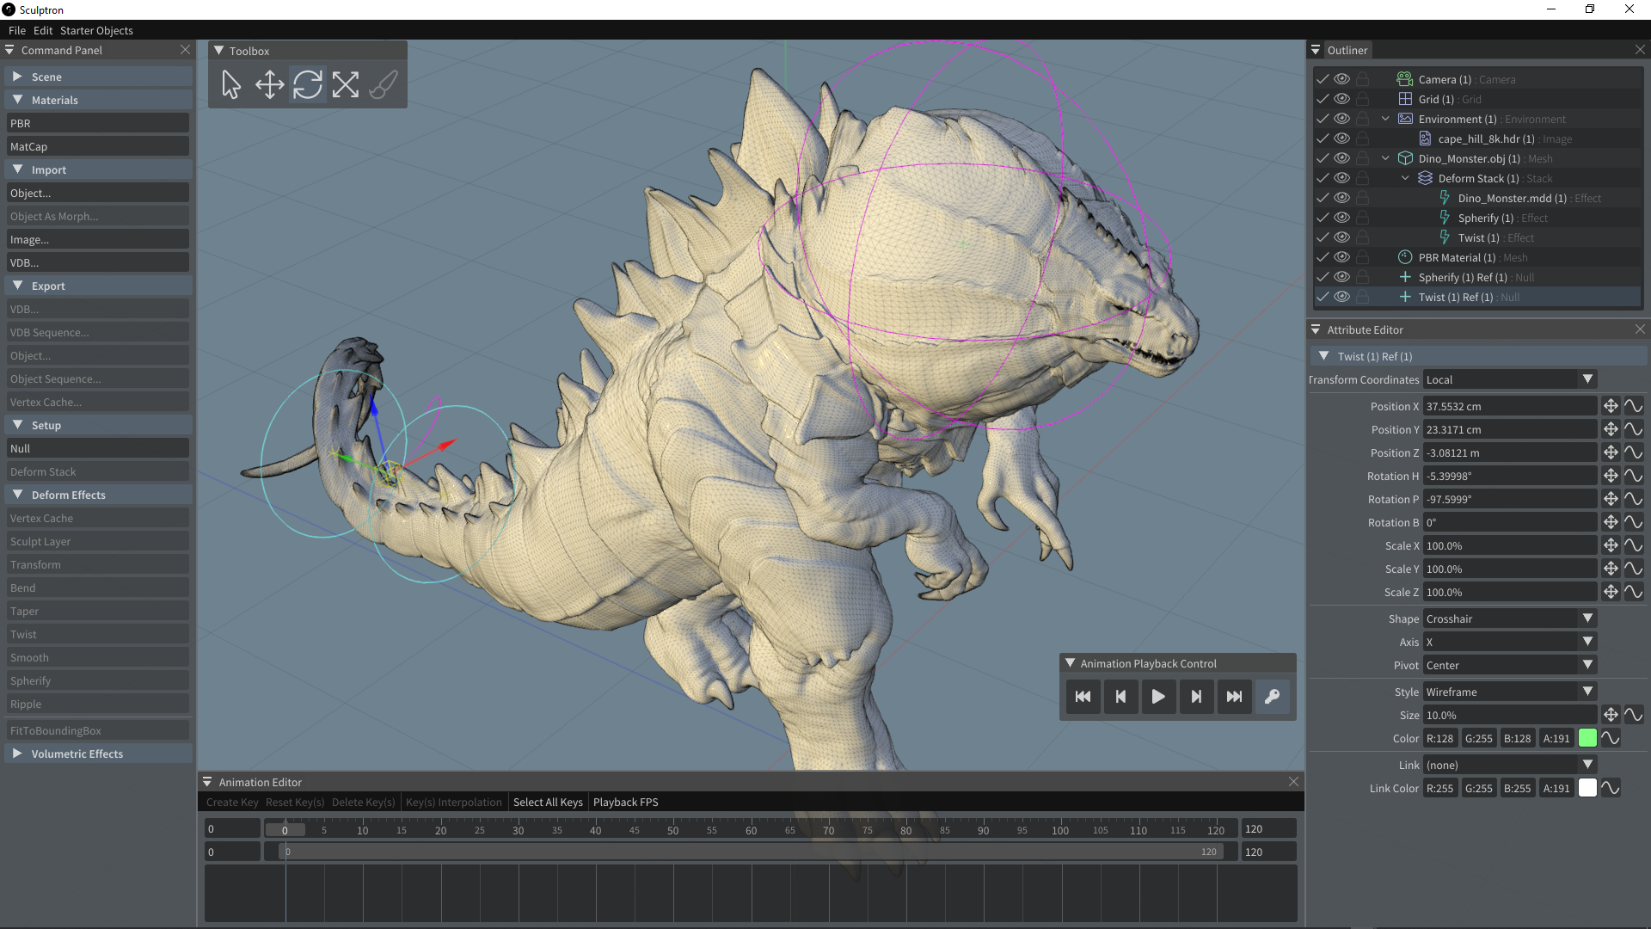Click the key (auto-key) icon in playback control
This screenshot has height=929, width=1651.
[1272, 697]
